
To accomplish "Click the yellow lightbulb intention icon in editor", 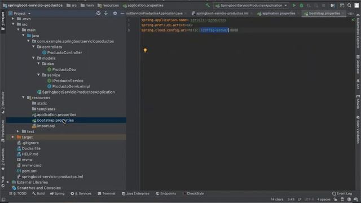I will point(145,50).
